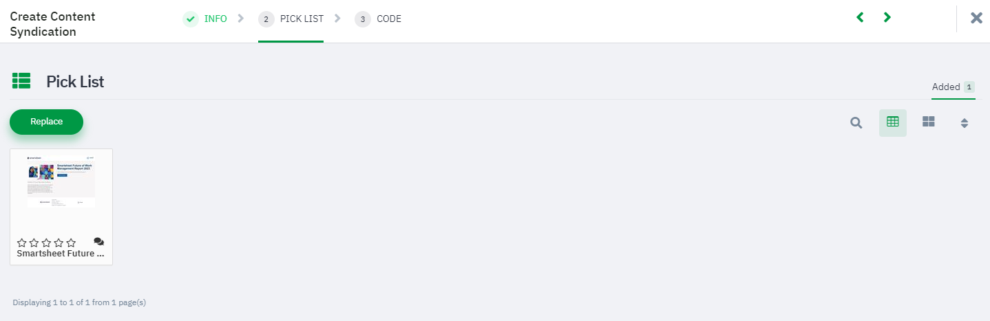Select the PICK LIST step tab

tap(291, 19)
